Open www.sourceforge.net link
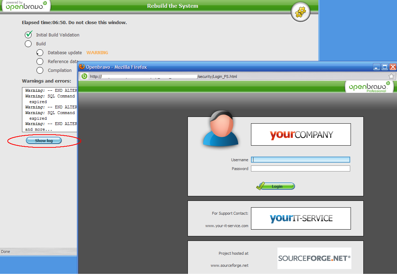 [229, 265]
